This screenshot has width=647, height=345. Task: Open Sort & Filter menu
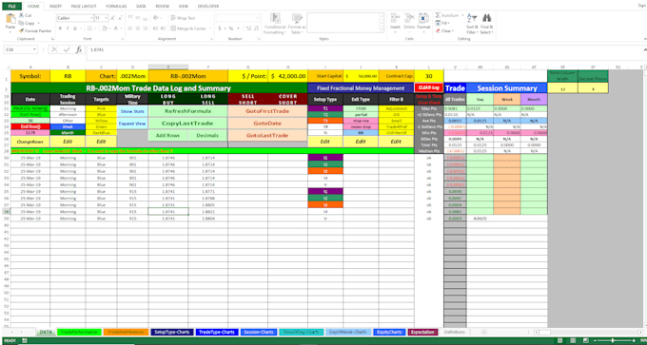coord(472,24)
